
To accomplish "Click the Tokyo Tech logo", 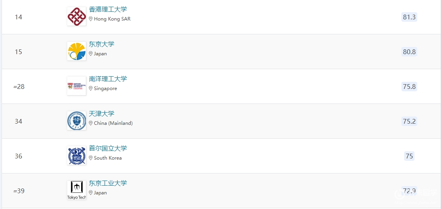I will 76,190.
